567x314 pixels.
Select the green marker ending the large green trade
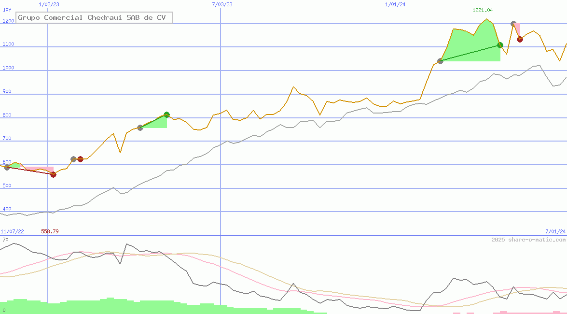tap(500, 45)
